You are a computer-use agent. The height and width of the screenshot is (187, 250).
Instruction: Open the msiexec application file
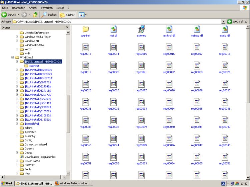[x=141, y=29]
